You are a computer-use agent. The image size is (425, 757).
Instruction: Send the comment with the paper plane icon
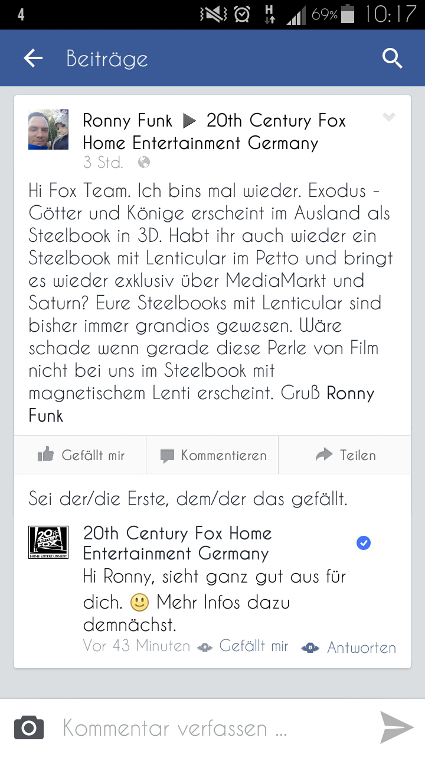coord(397,727)
